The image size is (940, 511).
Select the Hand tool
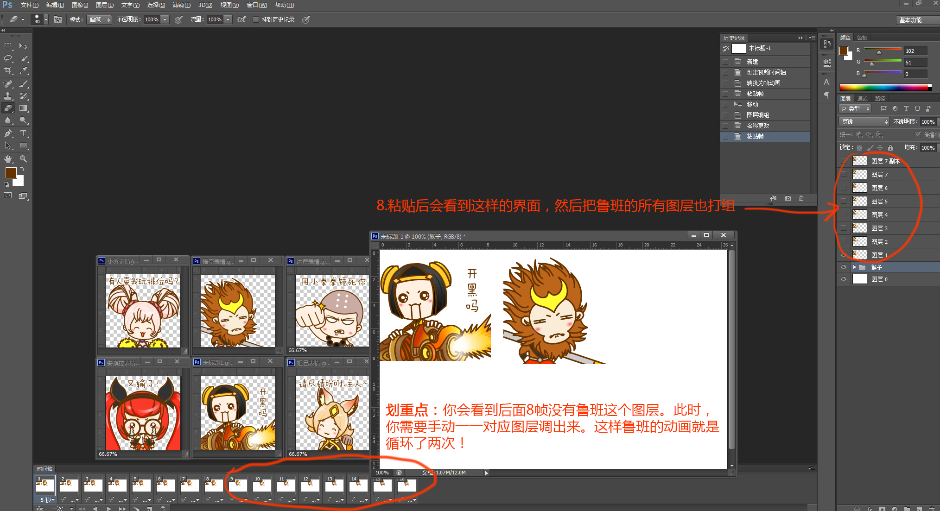8,159
